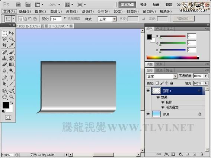Open the layer blend mode dropdown
211x158 pixels.
pos(162,76)
